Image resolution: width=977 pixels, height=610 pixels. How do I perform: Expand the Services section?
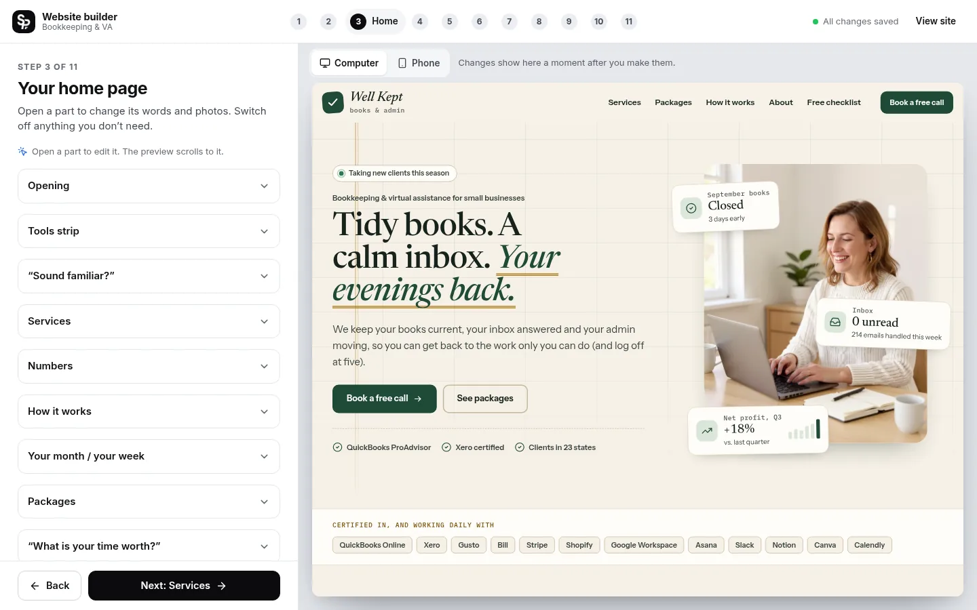[x=149, y=321]
